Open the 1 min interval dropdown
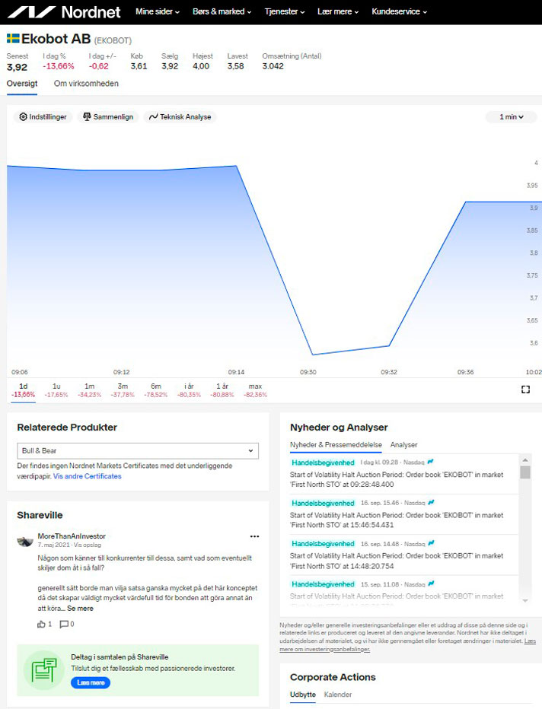Viewport: 542px width, 709px height. 512,116
